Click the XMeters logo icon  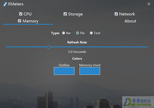click(x=5, y=4)
